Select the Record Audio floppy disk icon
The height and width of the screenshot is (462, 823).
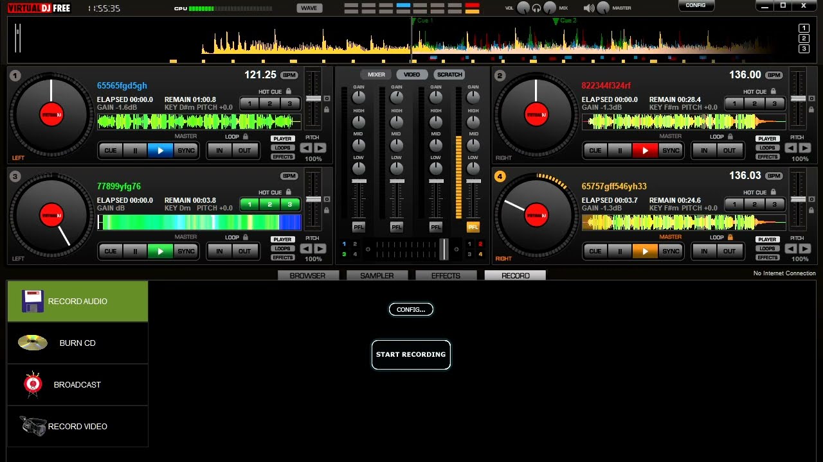(33, 301)
